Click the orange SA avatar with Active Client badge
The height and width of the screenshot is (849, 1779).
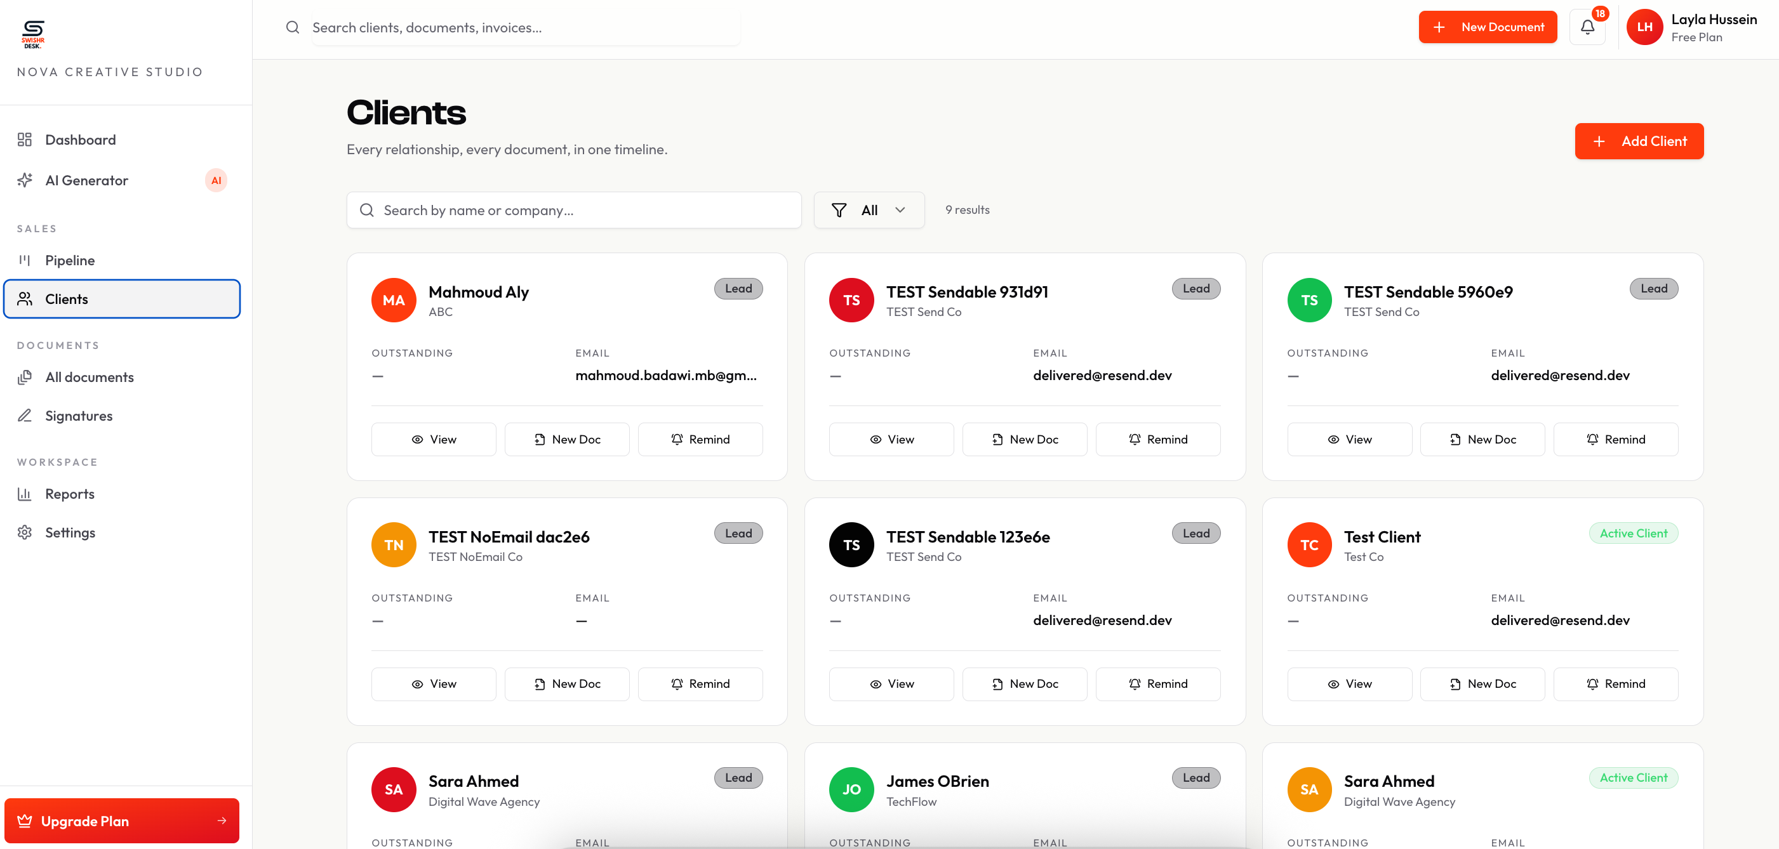1309,789
